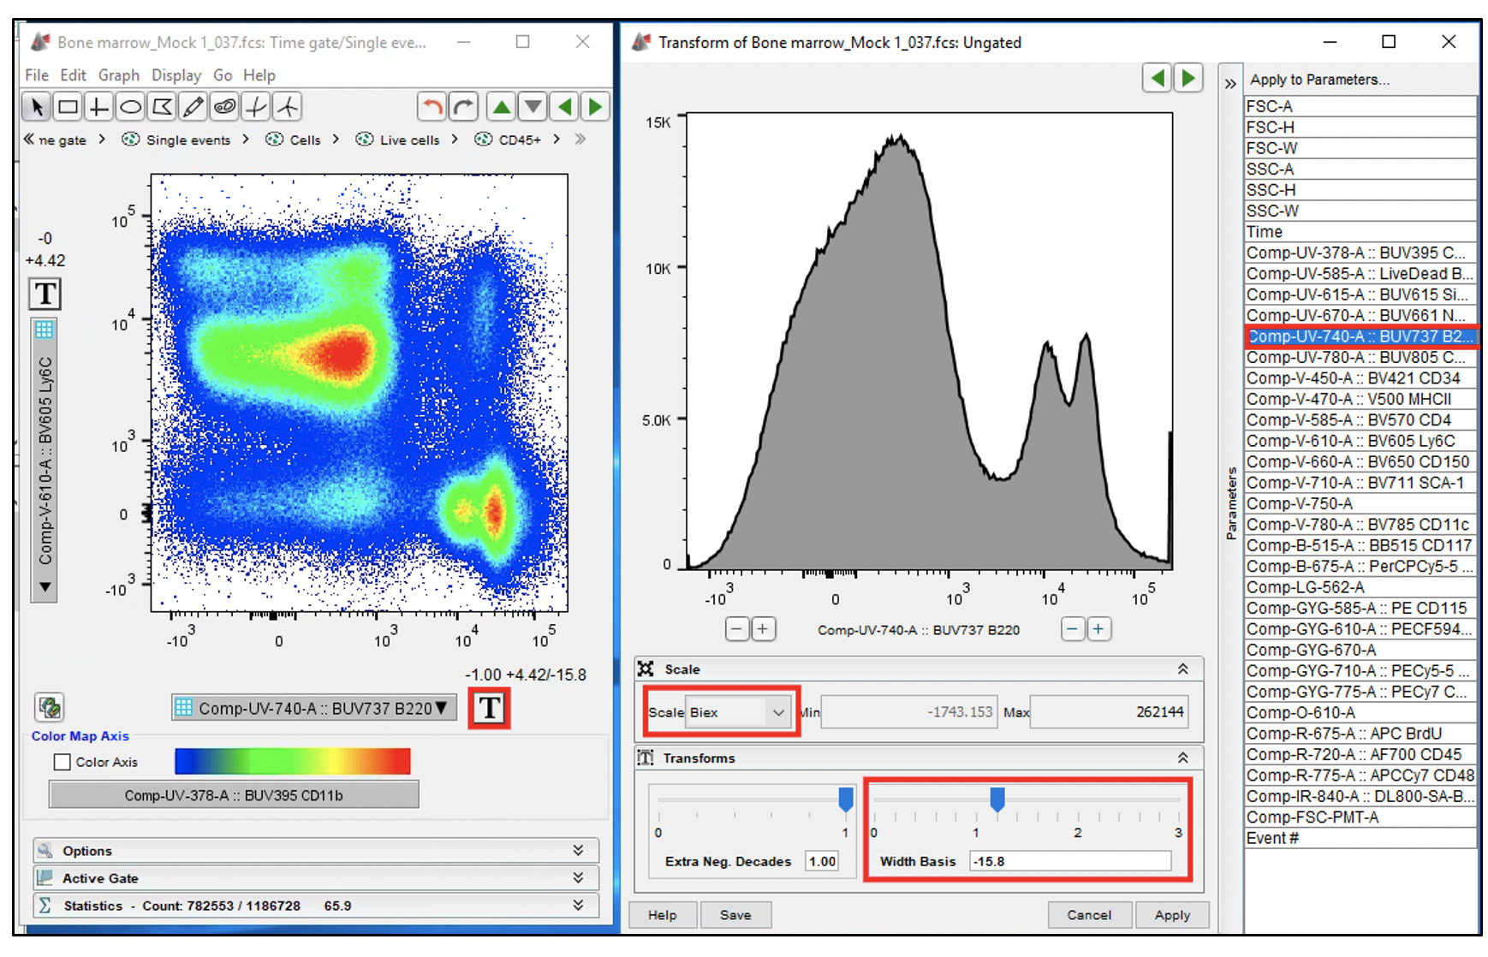Choose the pencil freehand gate tool
The width and height of the screenshot is (1488, 957).
click(193, 107)
